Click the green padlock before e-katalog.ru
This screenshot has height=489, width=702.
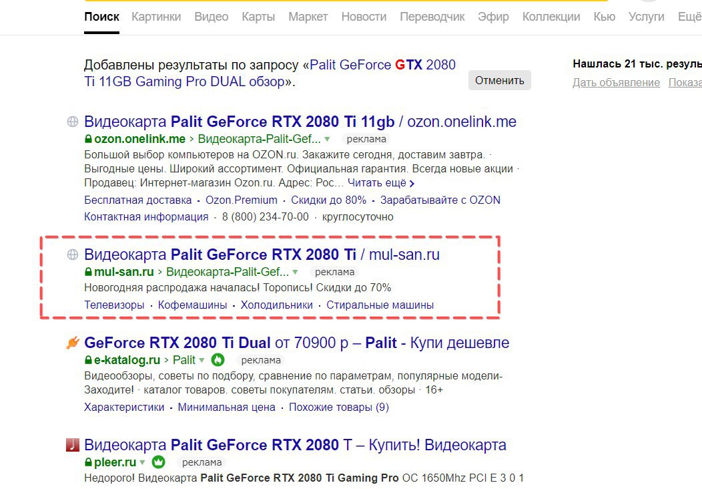88,360
